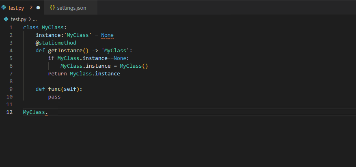Click @staticmethod decorator on line 3
Screen dimensions: 356x167
click(x=56, y=43)
